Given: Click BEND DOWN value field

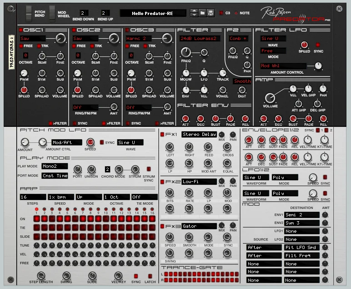Looking at the screenshot, I should click(x=84, y=13).
